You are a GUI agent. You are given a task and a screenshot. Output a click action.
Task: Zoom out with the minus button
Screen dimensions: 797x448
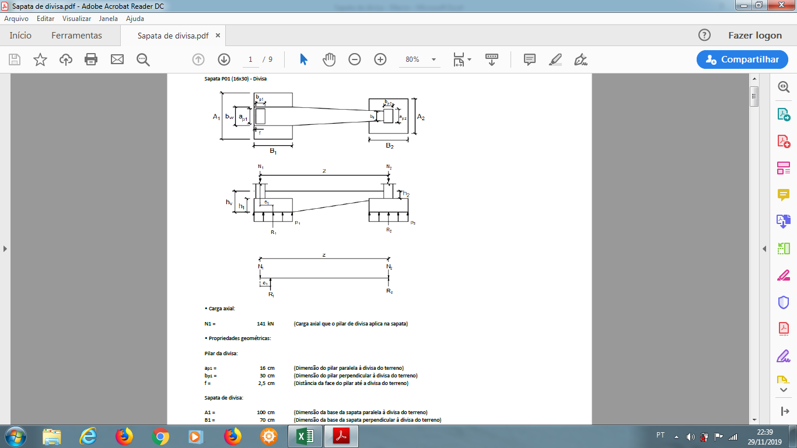click(355, 60)
